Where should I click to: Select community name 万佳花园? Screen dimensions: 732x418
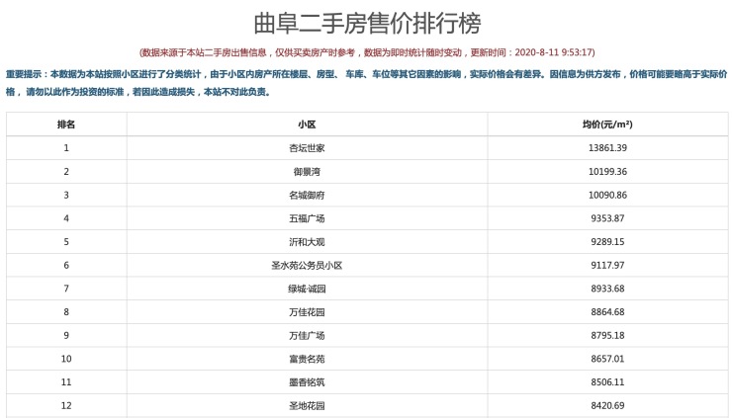(x=307, y=312)
